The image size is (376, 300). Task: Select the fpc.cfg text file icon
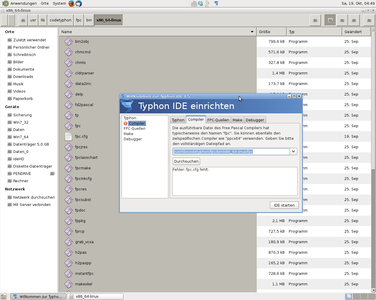(68, 137)
